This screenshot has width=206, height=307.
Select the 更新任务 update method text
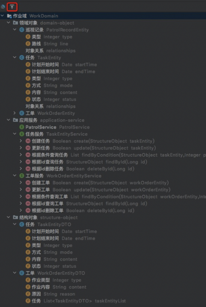[x=94, y=148]
